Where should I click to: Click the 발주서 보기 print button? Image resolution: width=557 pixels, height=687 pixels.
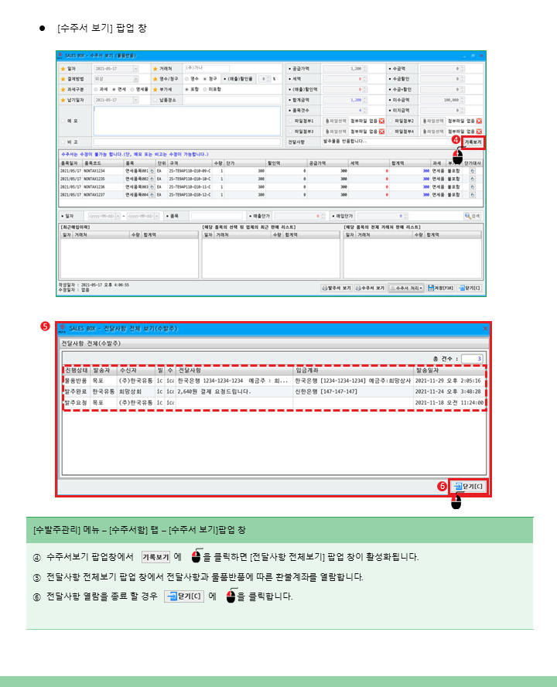336,288
